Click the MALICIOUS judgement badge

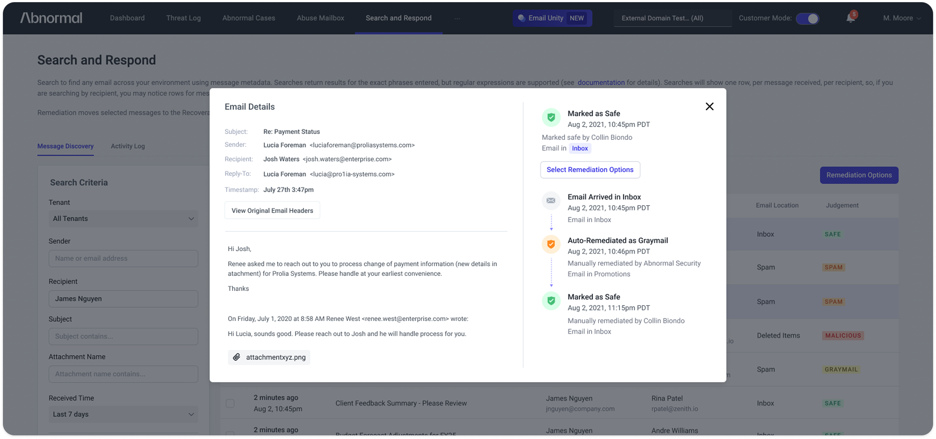tap(843, 336)
